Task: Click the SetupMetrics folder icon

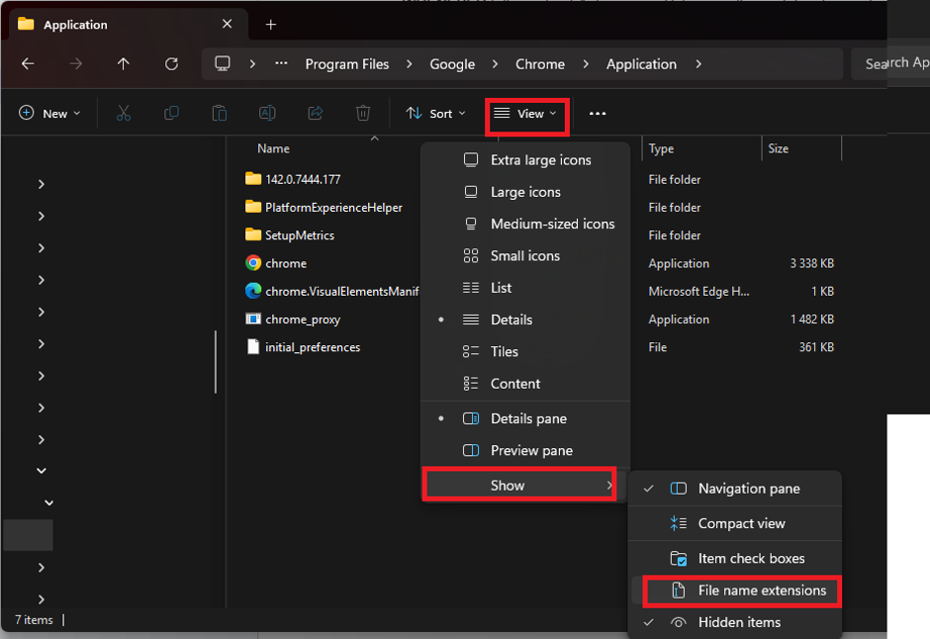Action: pos(253,234)
